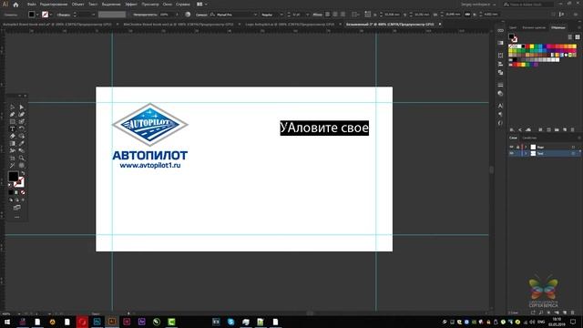Align paragraph text center in control bar
Image resolution: width=583 pixels, height=328 pixels.
[335, 15]
